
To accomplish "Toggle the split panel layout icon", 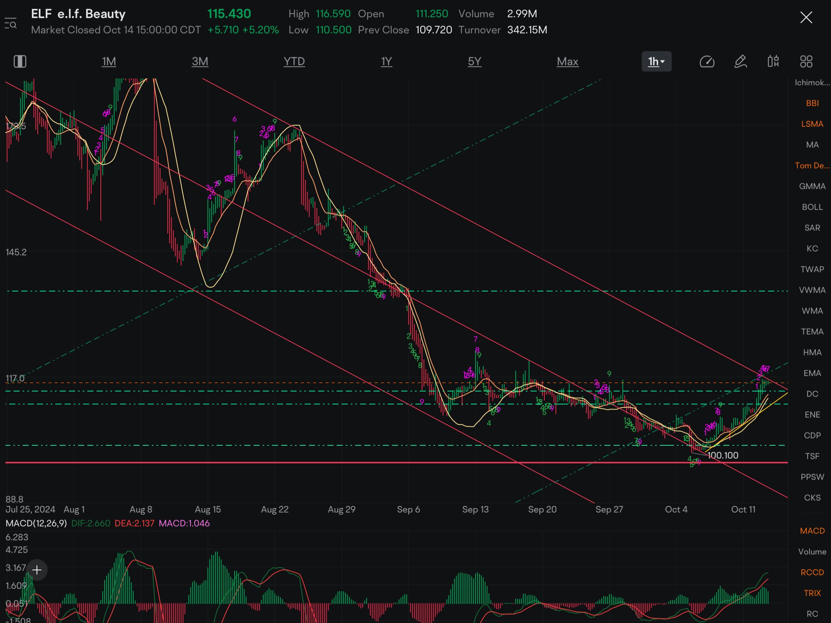I will point(20,62).
